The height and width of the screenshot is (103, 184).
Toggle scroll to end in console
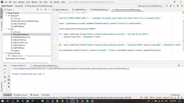[x=9, y=80]
